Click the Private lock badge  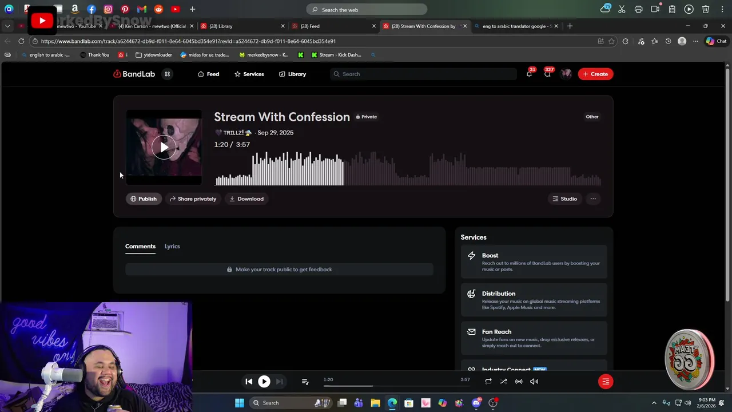[x=366, y=117]
